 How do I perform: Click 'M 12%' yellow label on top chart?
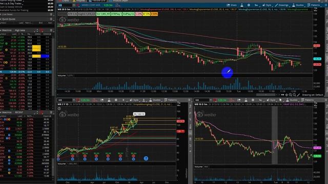click(147, 14)
